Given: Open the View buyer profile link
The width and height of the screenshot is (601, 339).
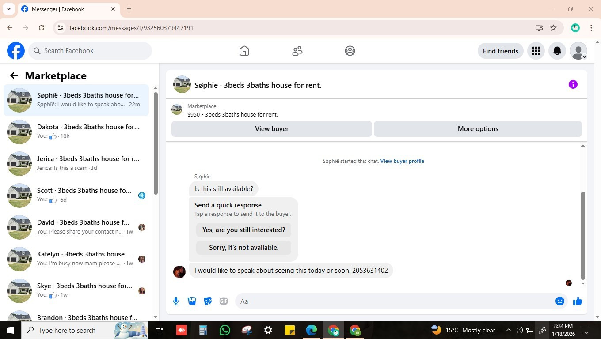Looking at the screenshot, I should (402, 161).
